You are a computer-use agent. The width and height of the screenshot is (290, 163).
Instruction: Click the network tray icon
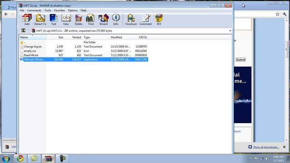point(261,159)
